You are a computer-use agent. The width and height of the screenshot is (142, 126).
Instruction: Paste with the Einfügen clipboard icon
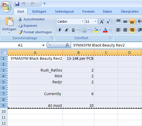[9, 21]
